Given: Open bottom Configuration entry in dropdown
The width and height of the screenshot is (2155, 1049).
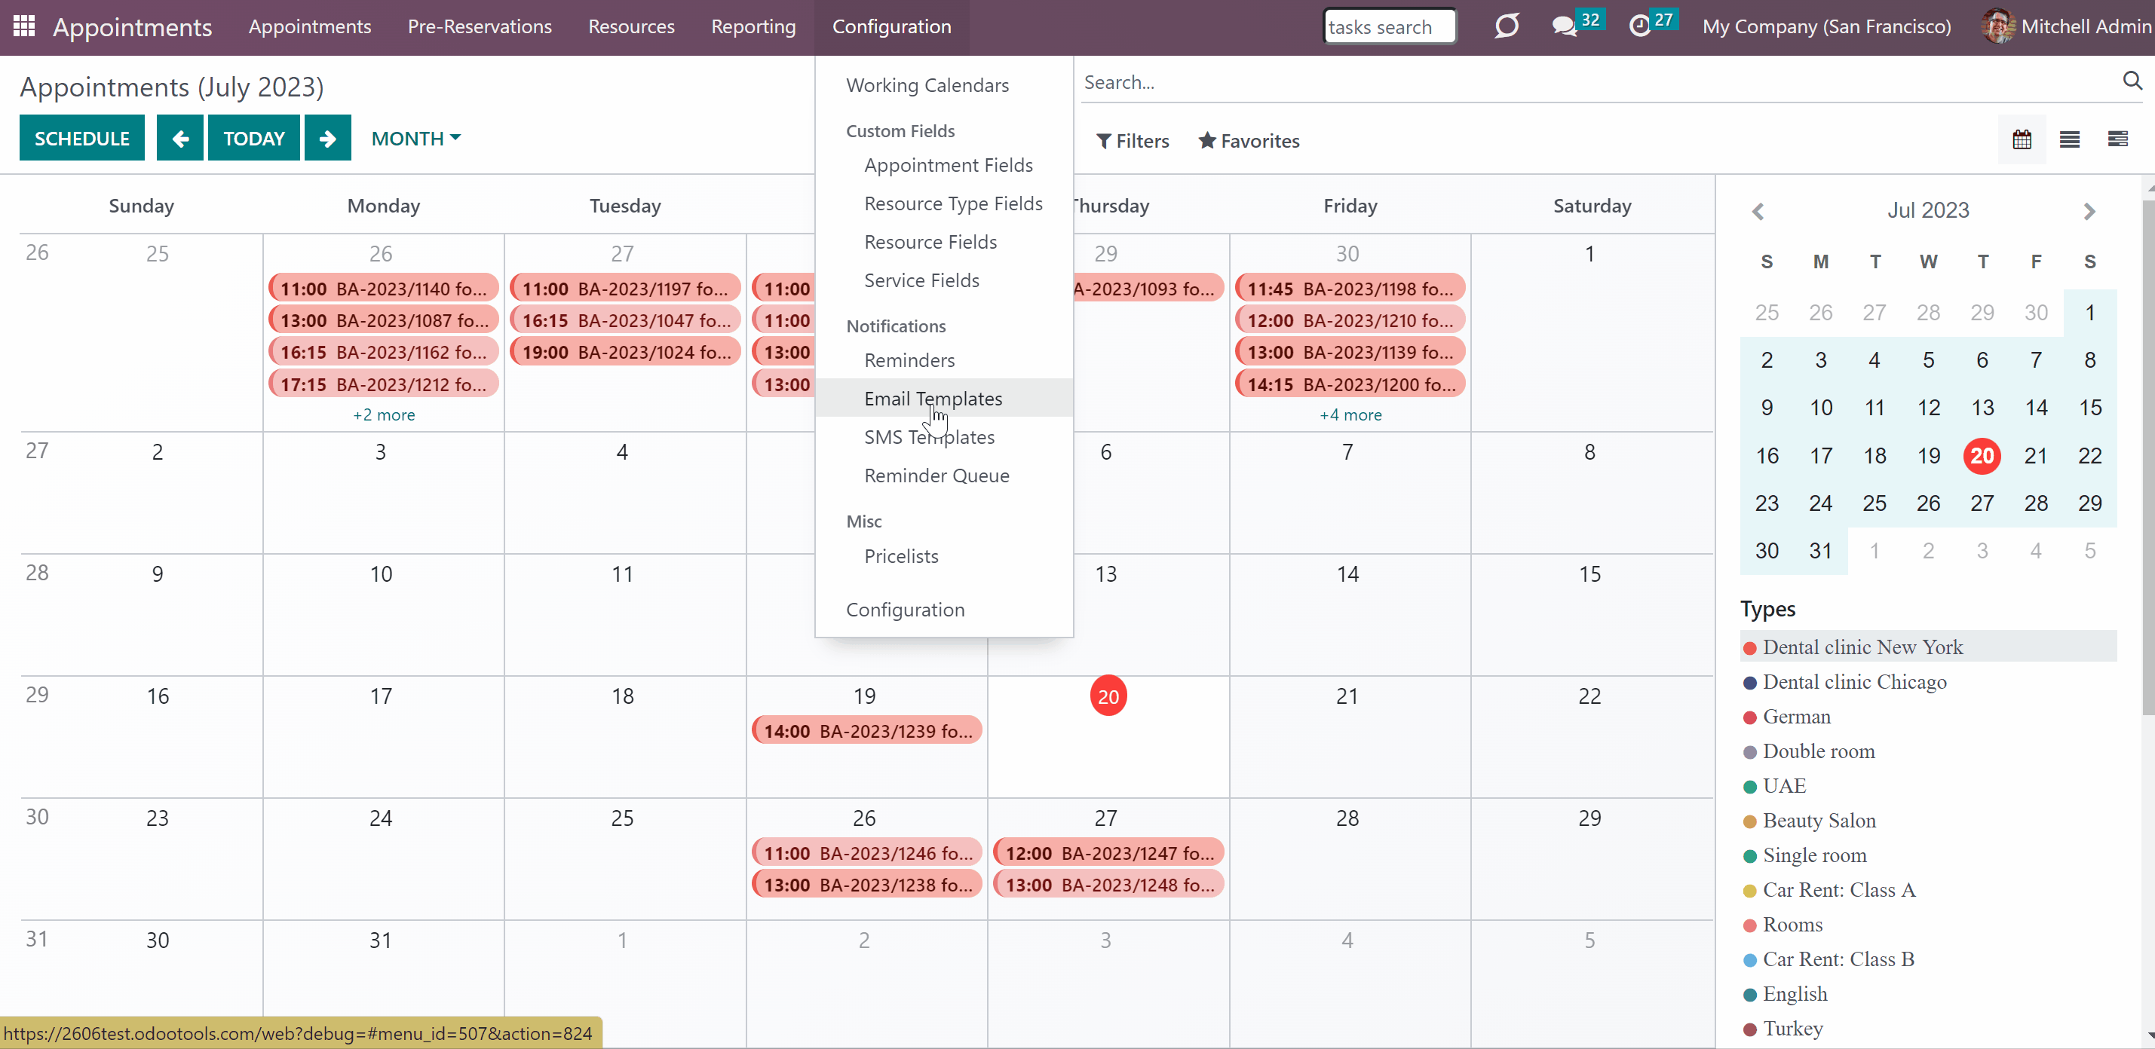Looking at the screenshot, I should (x=943, y=610).
